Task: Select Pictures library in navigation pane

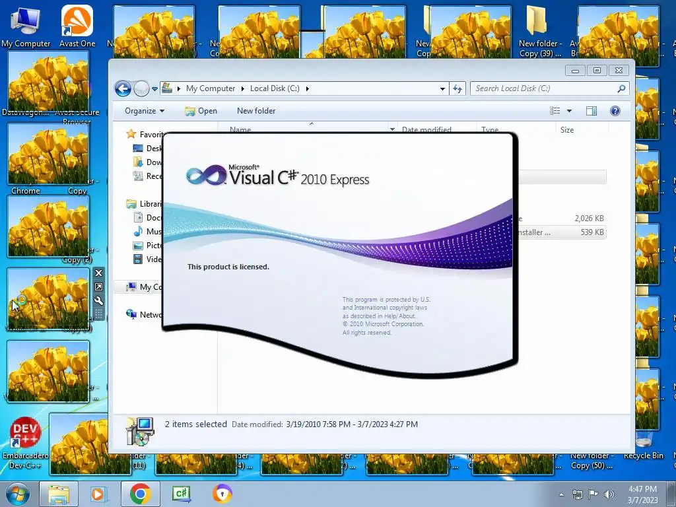Action: (x=147, y=246)
